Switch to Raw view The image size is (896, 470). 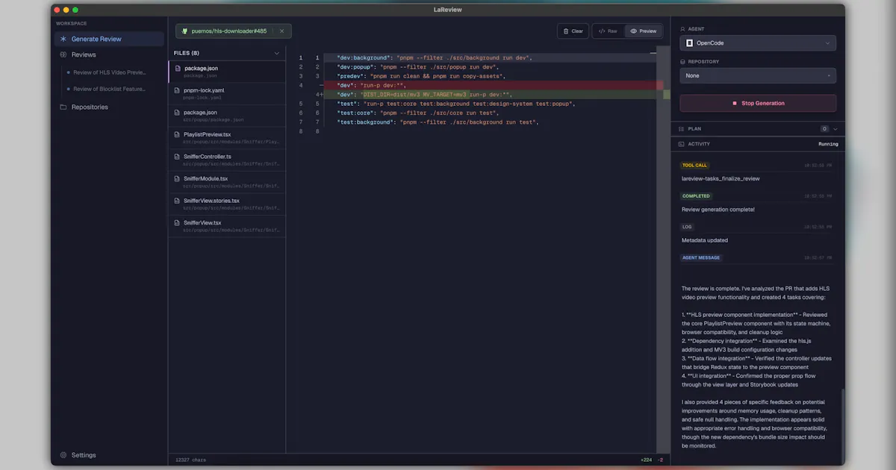[x=608, y=31]
